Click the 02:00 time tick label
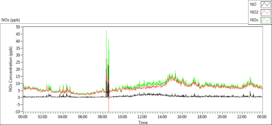 tap(42, 117)
